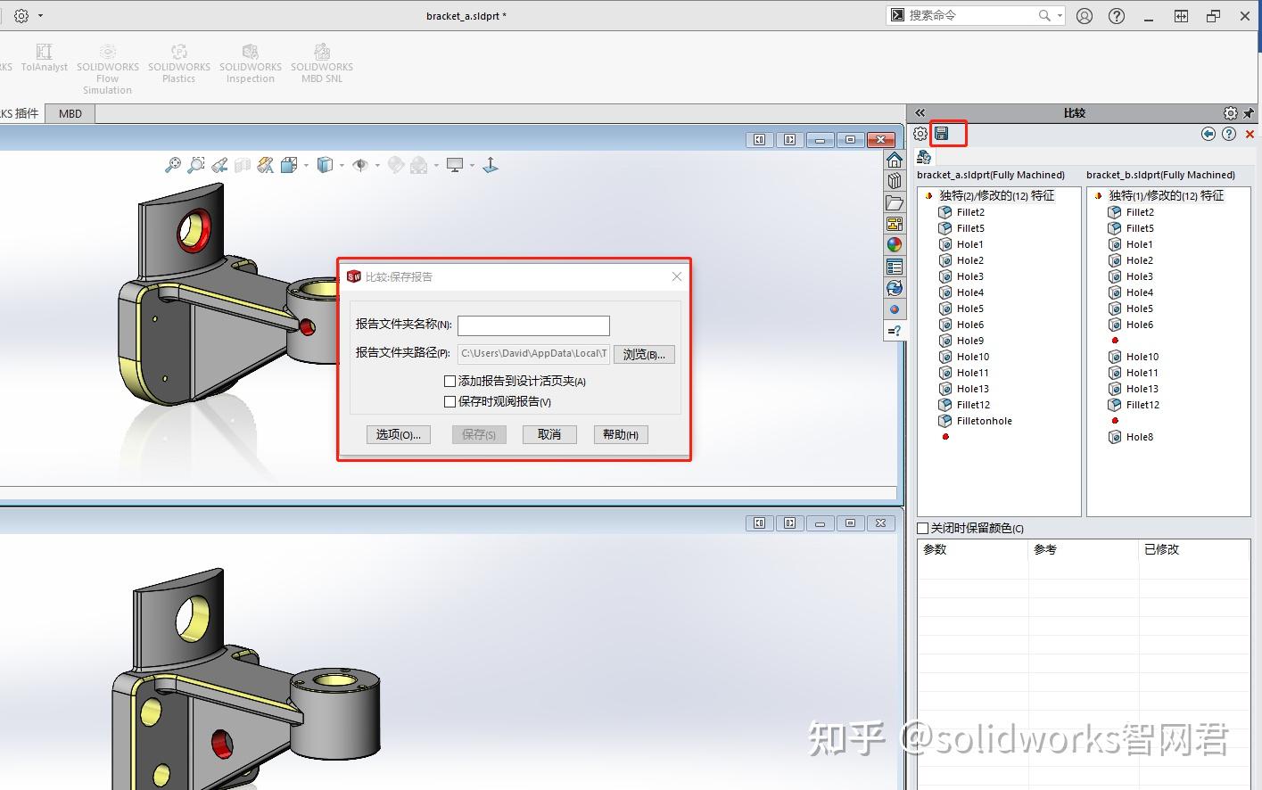Enable the 保存时观阅报告 checkbox

(450, 401)
